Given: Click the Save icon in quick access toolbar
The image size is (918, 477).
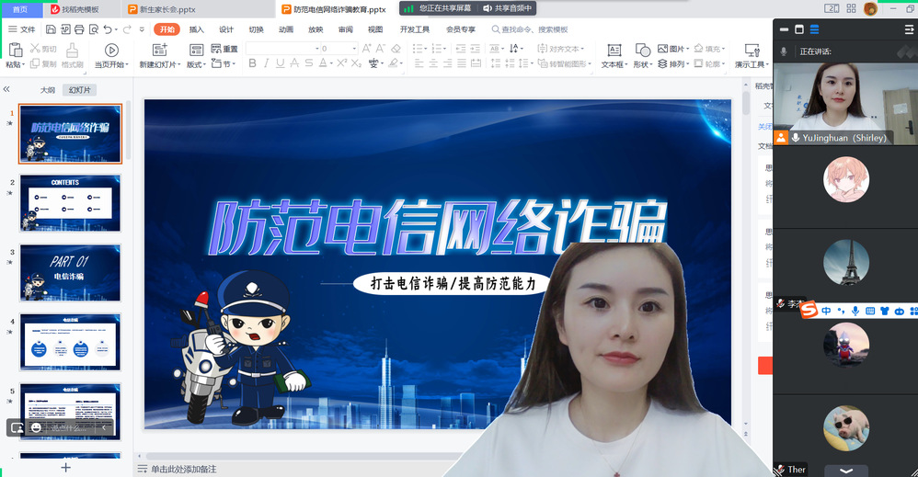Looking at the screenshot, I should (50, 29).
